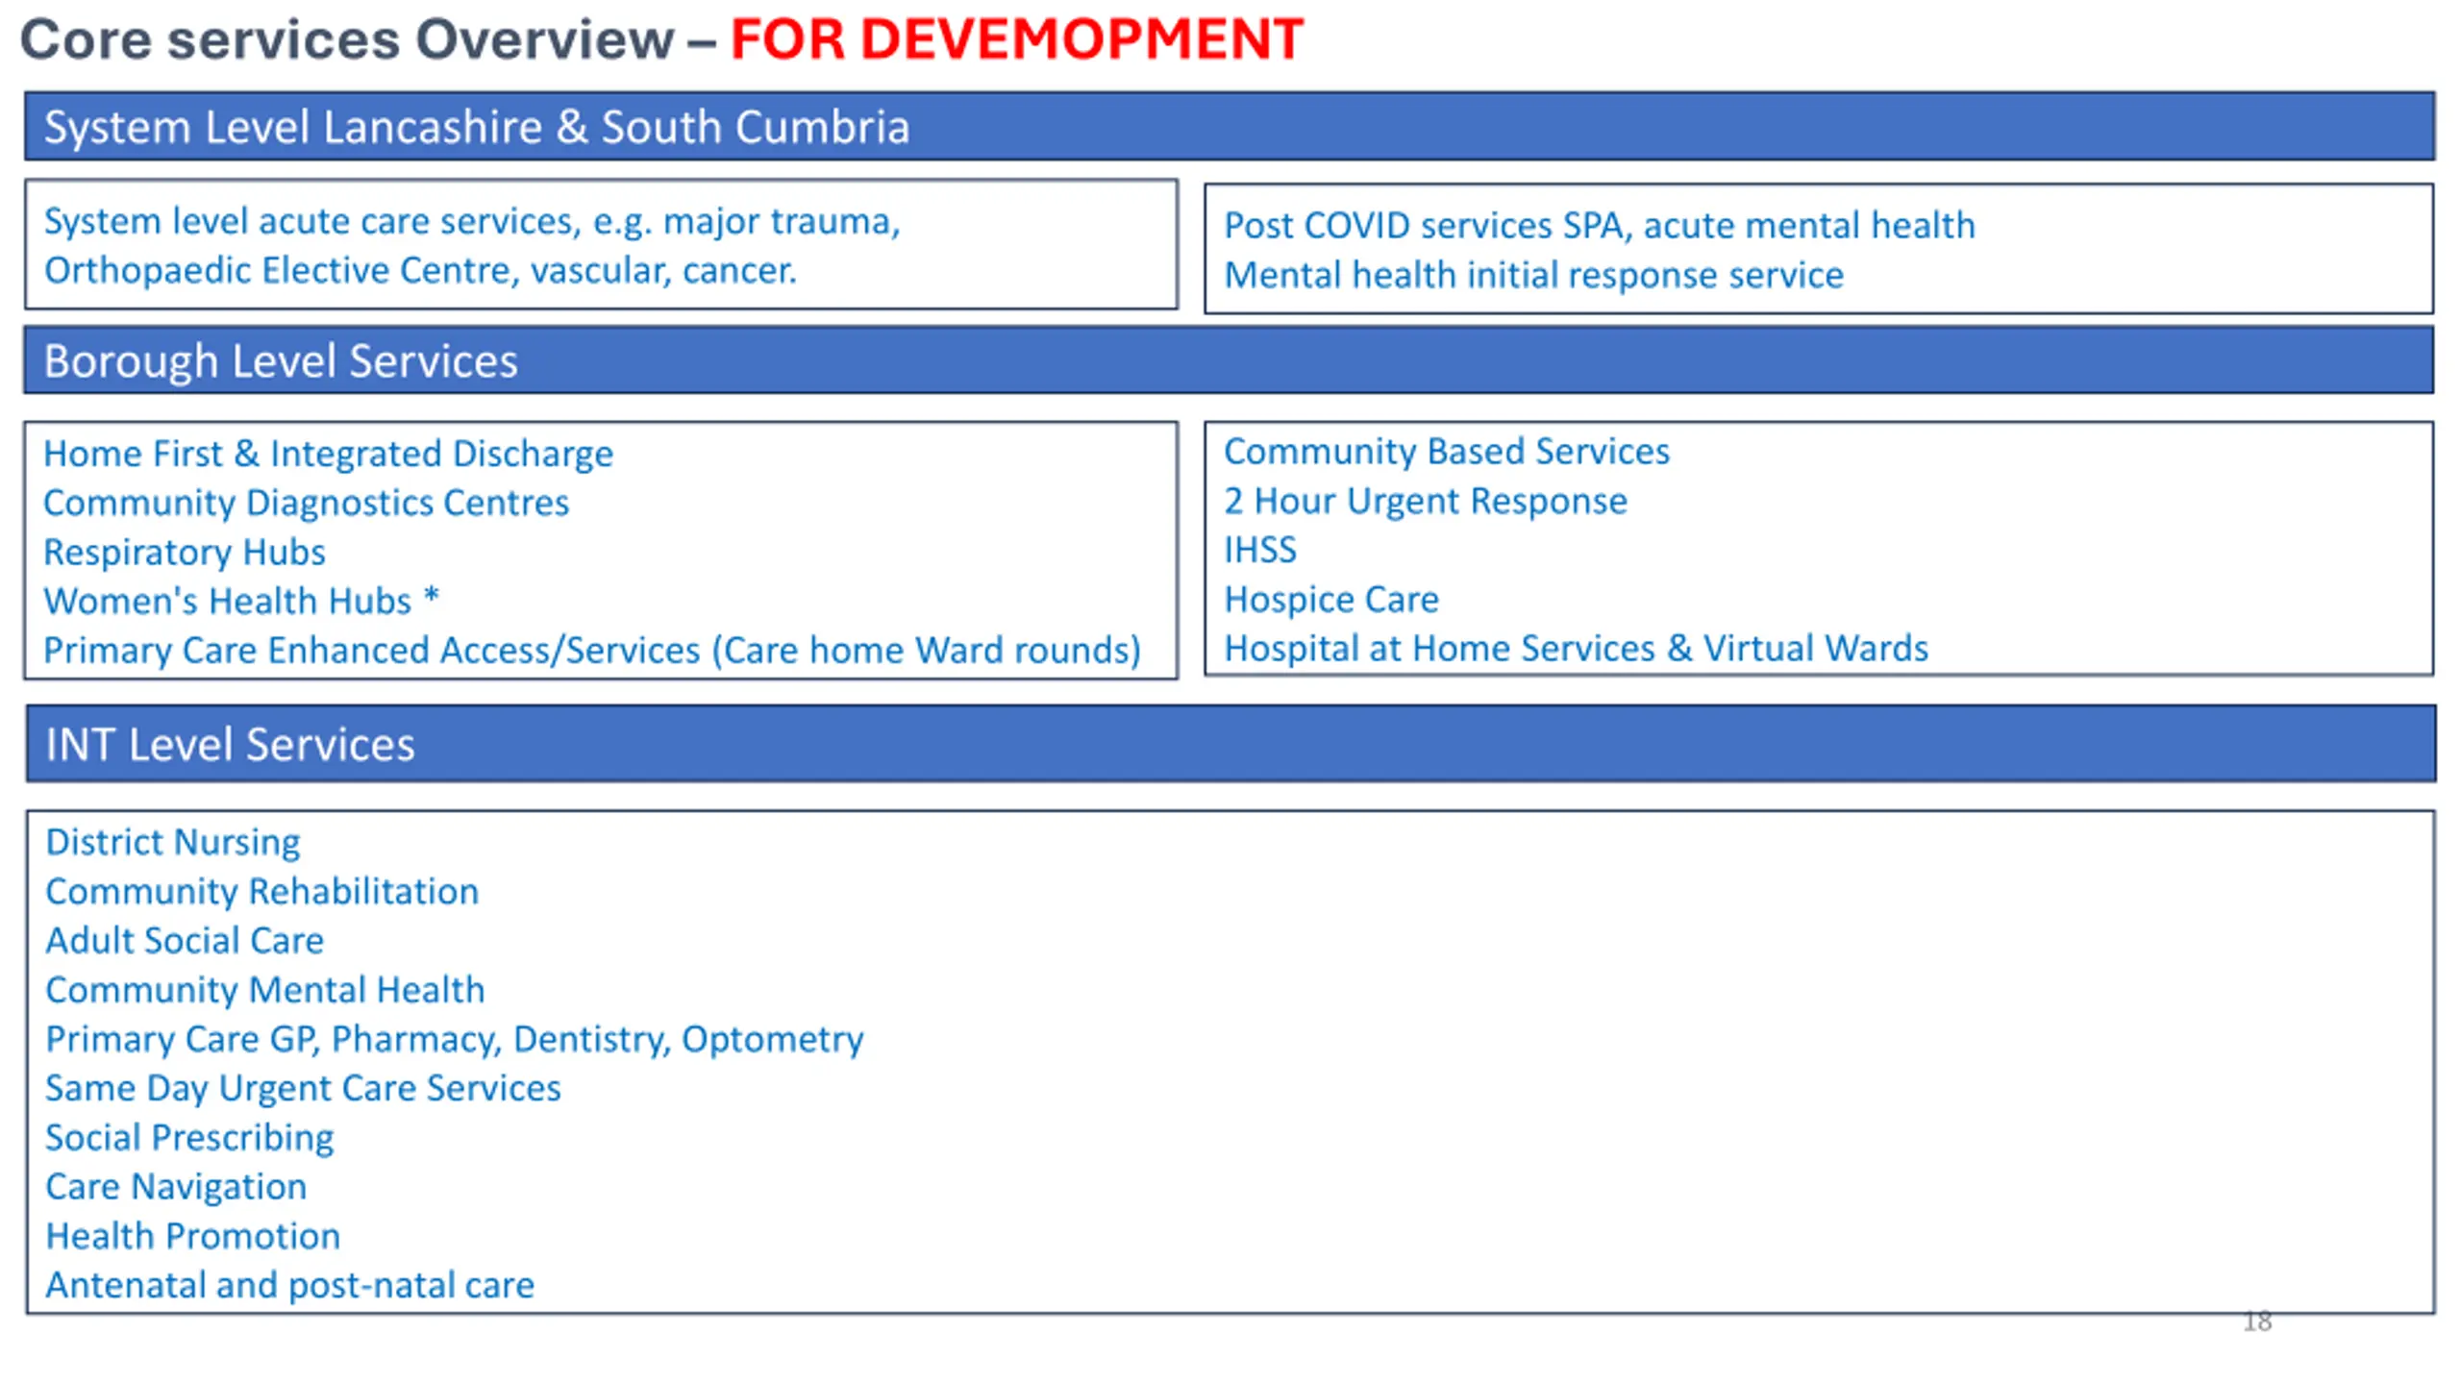The height and width of the screenshot is (1384, 2461).
Task: Select the 'Social Prescribing' entry
Action: click(x=189, y=1138)
